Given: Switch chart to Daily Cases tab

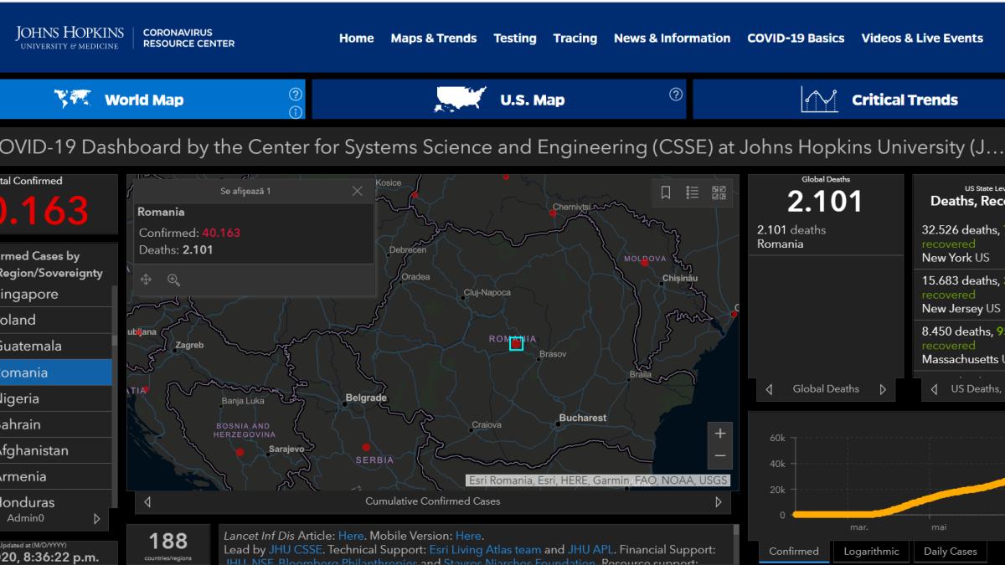Looking at the screenshot, I should click(x=950, y=551).
